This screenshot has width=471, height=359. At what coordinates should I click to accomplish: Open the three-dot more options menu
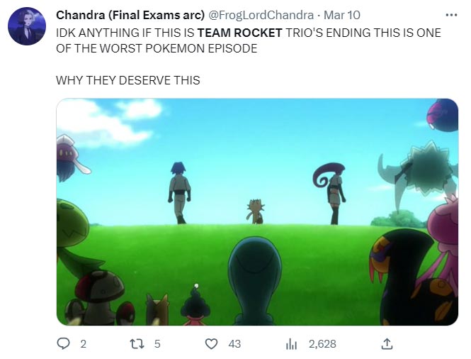click(451, 14)
